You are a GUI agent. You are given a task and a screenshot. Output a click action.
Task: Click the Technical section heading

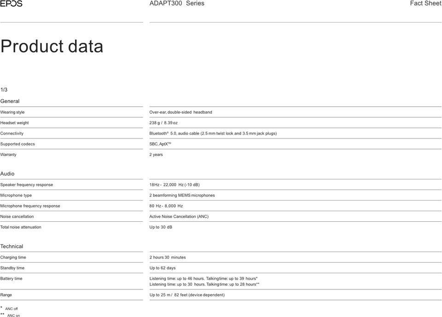coord(12,247)
